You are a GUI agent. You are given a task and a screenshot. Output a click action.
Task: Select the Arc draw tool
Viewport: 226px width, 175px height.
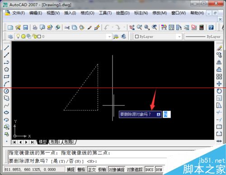coord(6,84)
